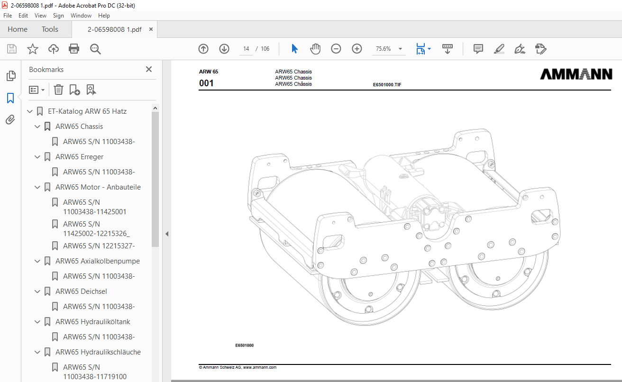Collapse the ARW65 Hydraulikschläuche bookmark
The image size is (622, 382).
pos(37,352)
